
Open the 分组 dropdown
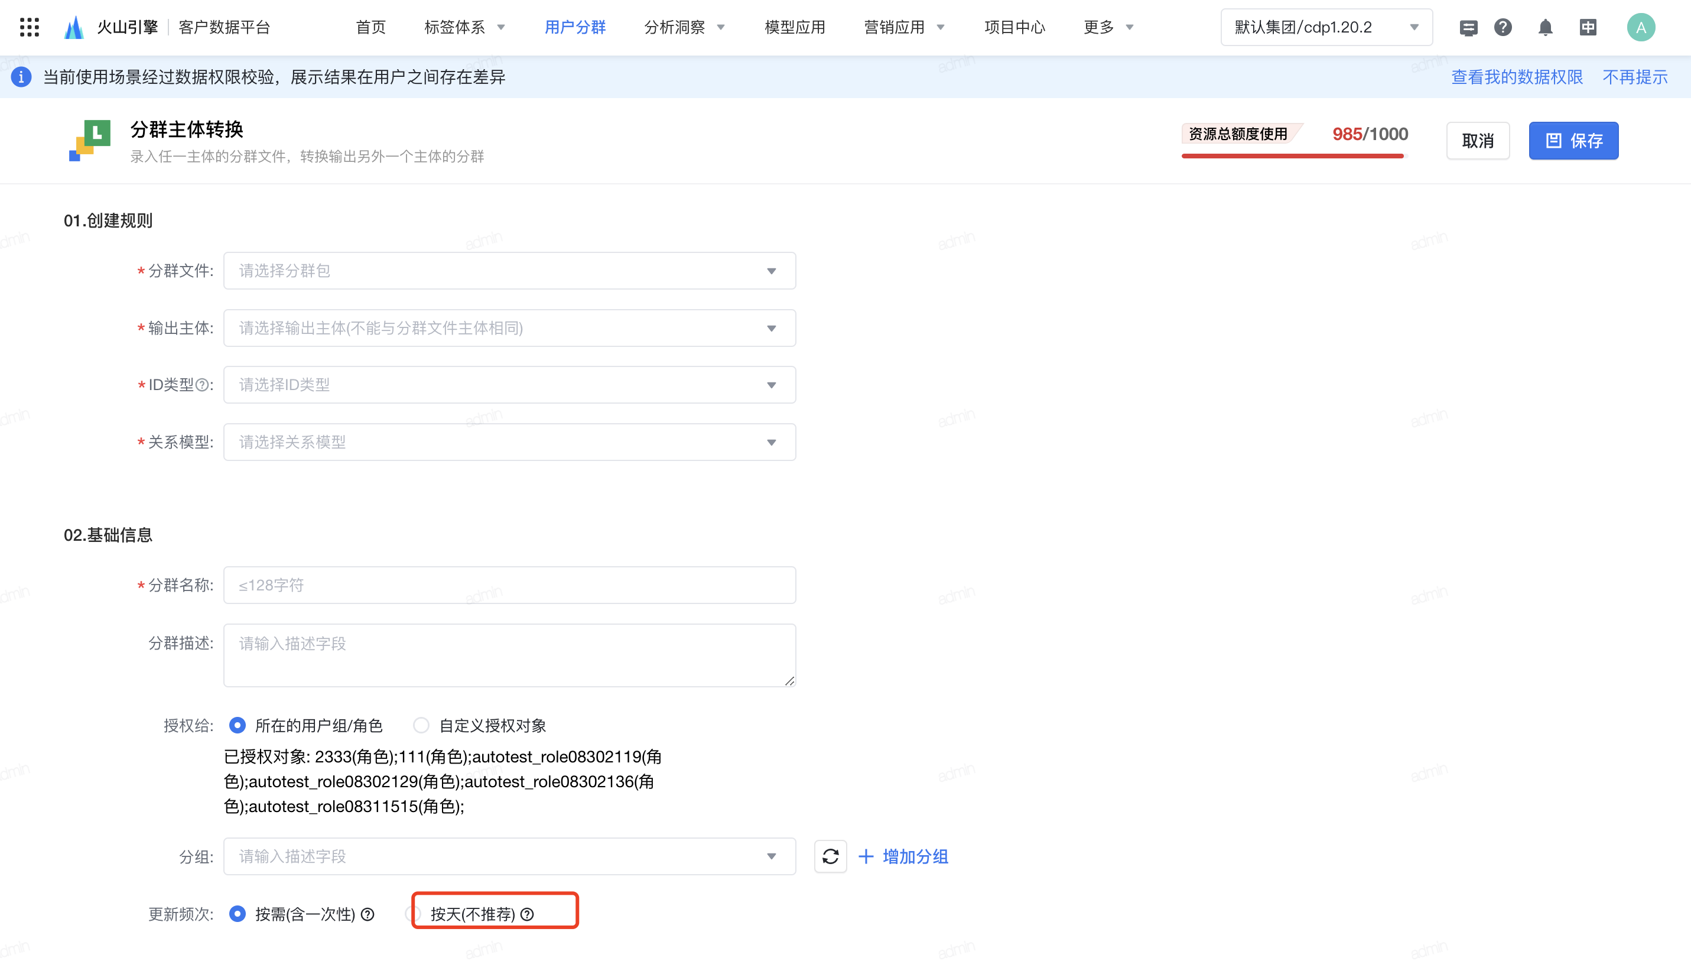[509, 857]
